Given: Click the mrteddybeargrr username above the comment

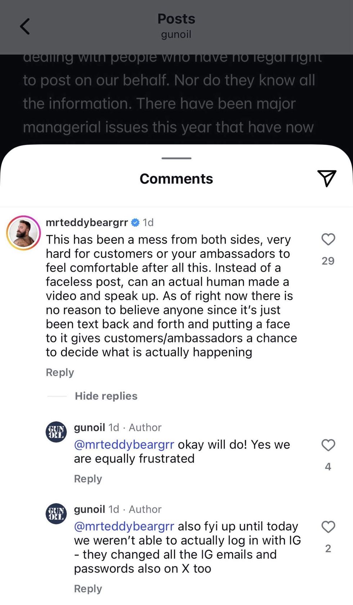Looking at the screenshot, I should [x=88, y=223].
